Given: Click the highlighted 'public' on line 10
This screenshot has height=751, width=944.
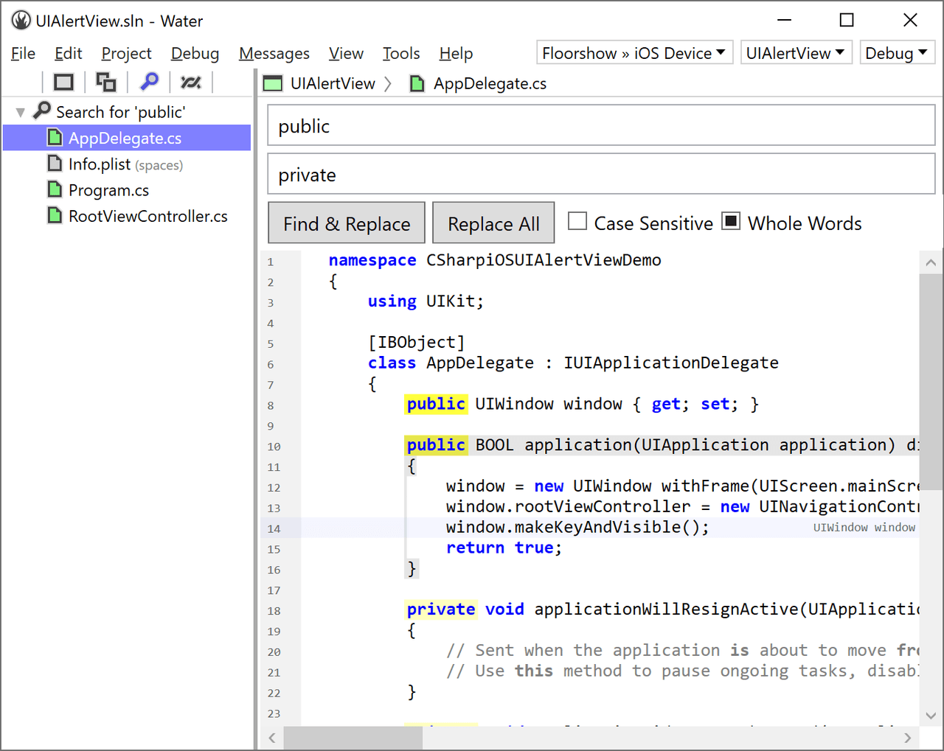Looking at the screenshot, I should 436,445.
